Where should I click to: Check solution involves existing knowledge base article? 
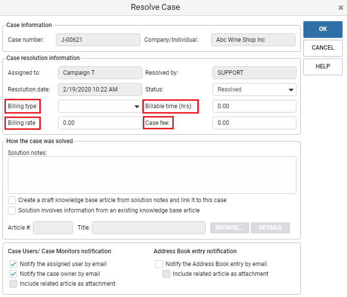click(12, 210)
